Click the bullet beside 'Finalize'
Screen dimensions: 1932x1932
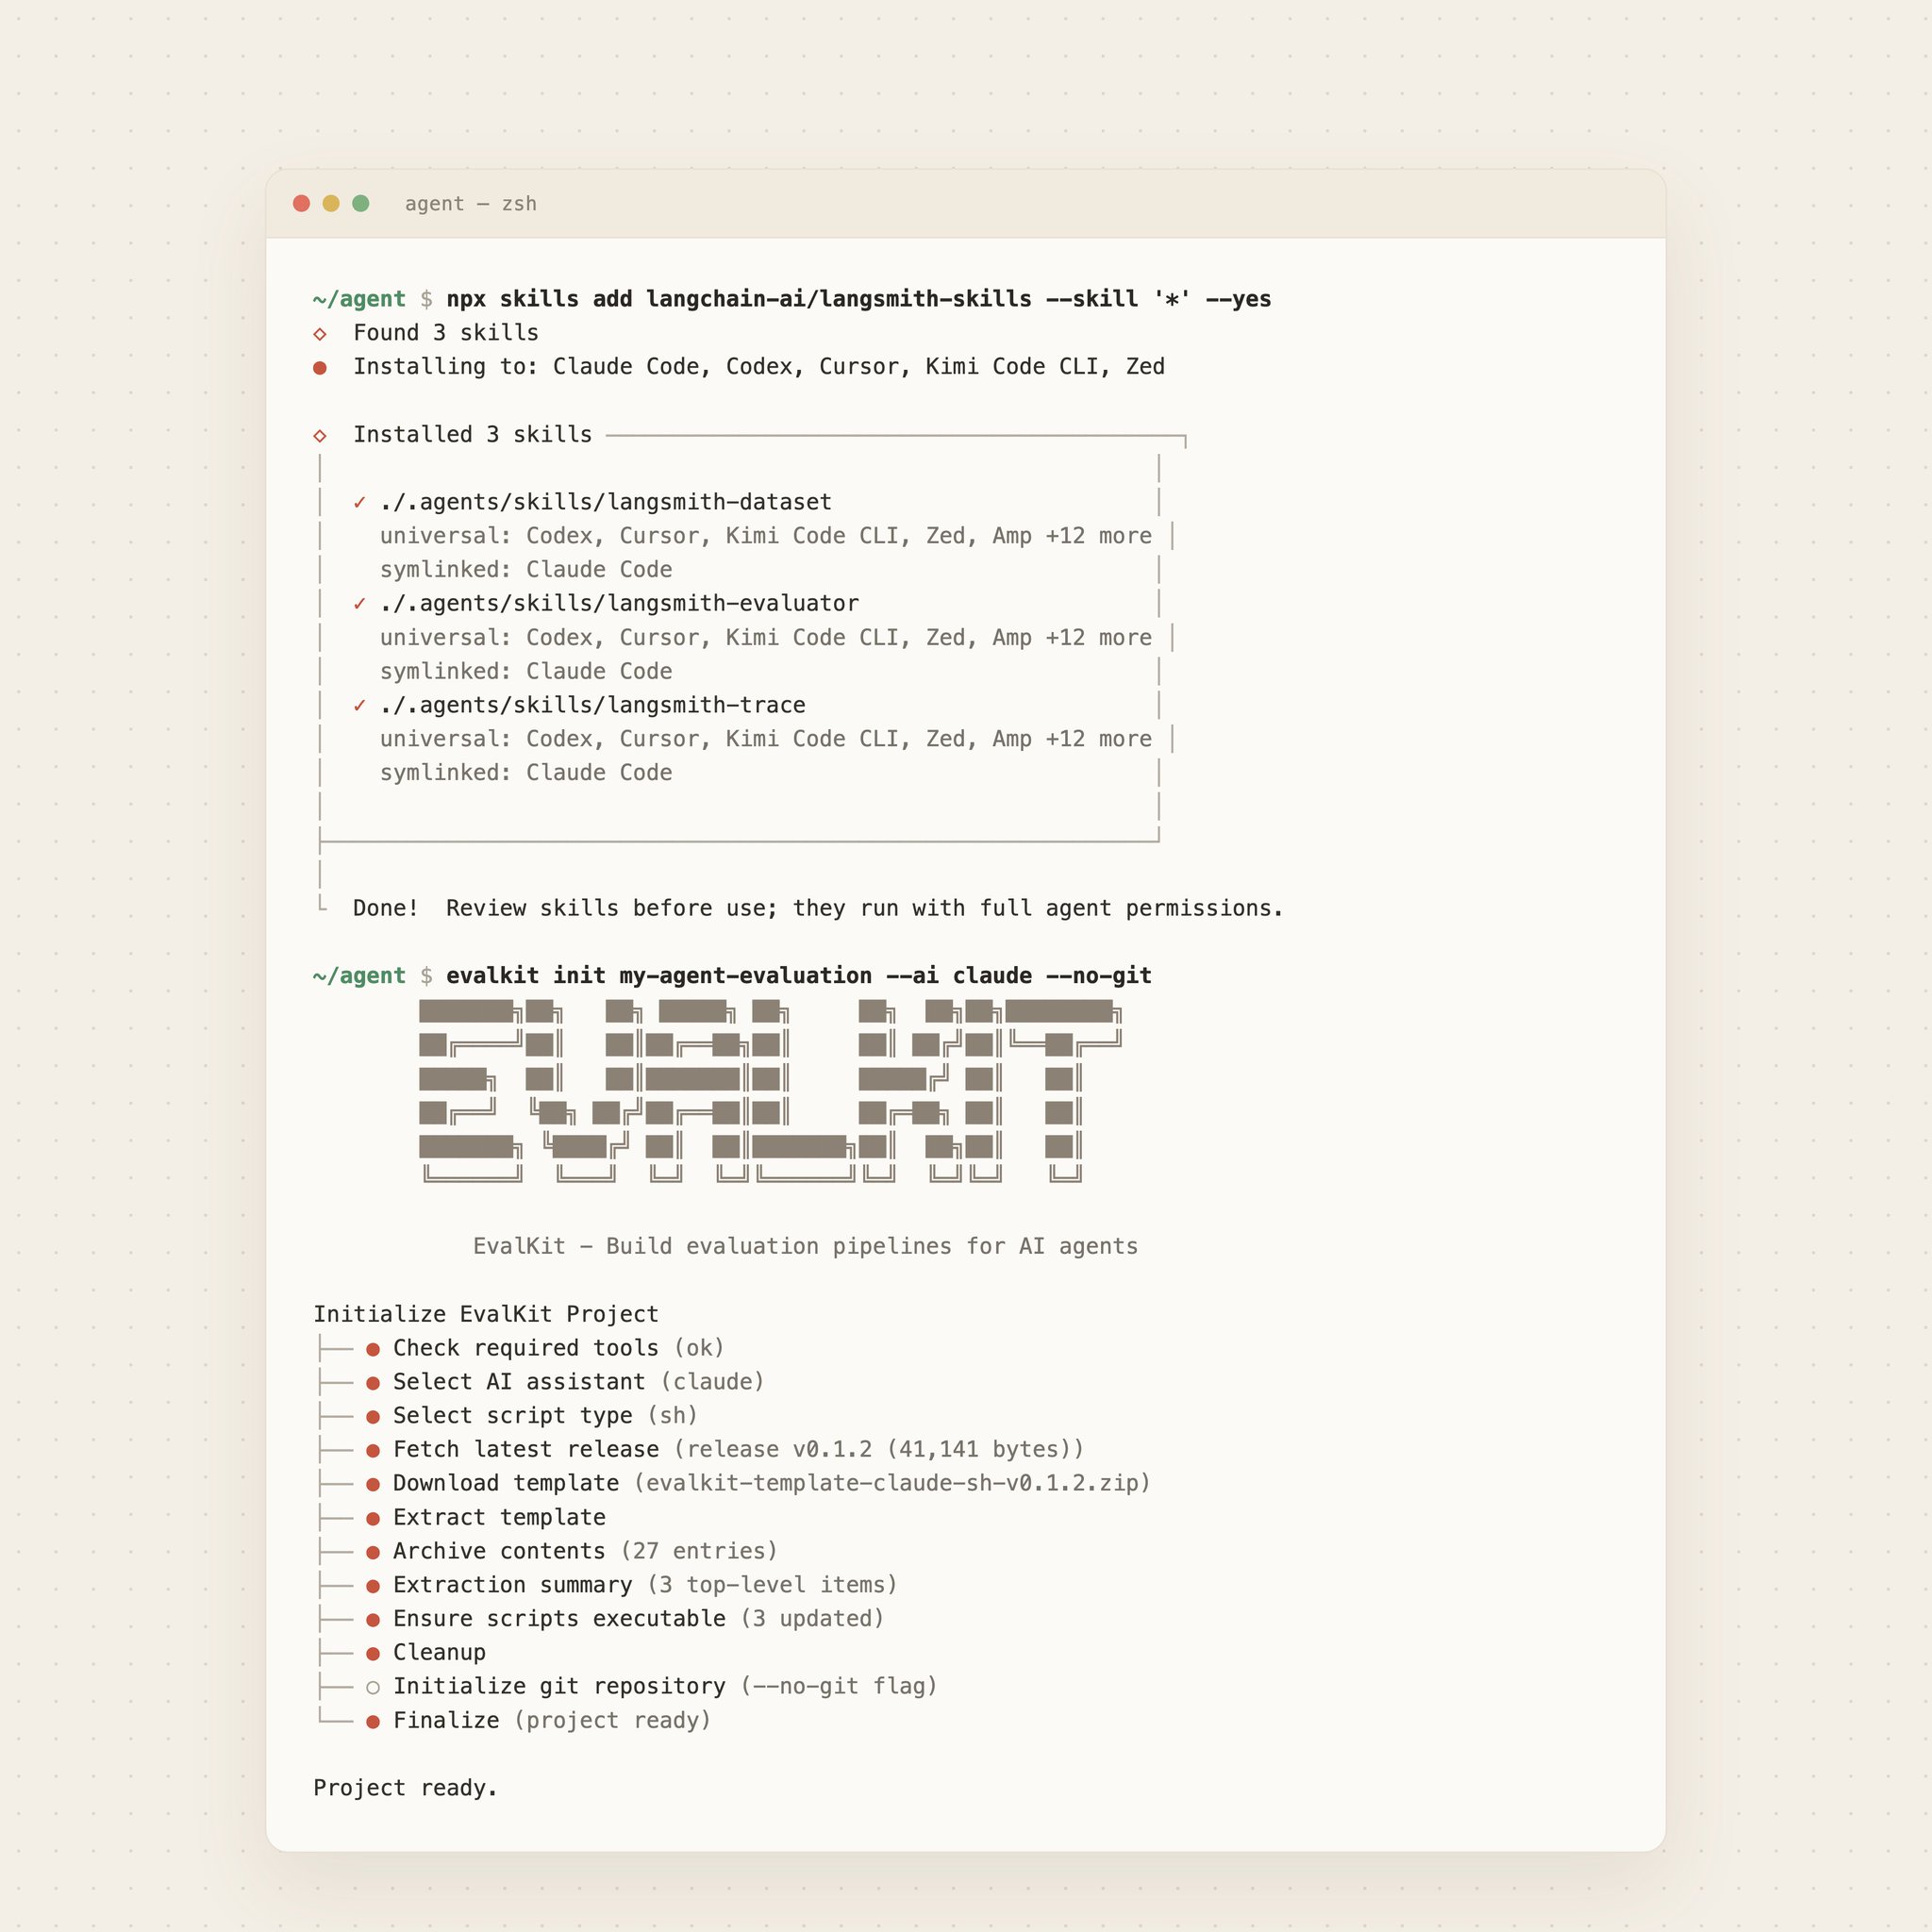tap(373, 1722)
